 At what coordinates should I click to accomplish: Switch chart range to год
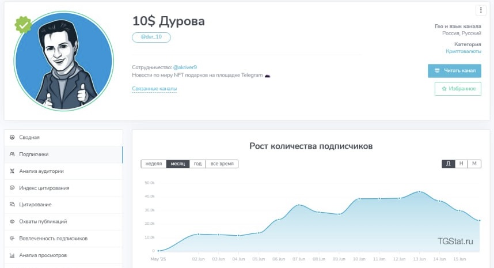tap(197, 164)
